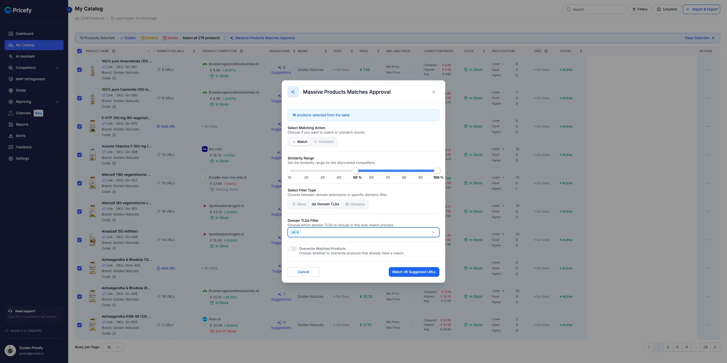The width and height of the screenshot is (727, 363).
Task: Toggle the select-all header checkbox
Action: [x=80, y=51]
